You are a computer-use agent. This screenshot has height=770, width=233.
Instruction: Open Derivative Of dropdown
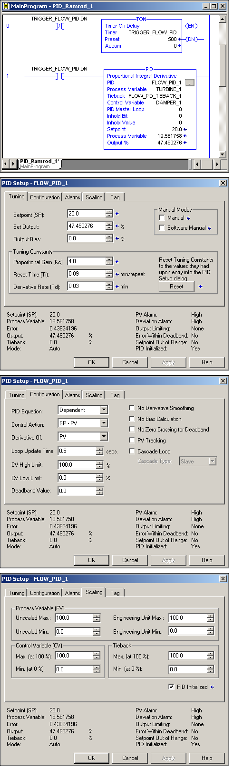(104, 437)
